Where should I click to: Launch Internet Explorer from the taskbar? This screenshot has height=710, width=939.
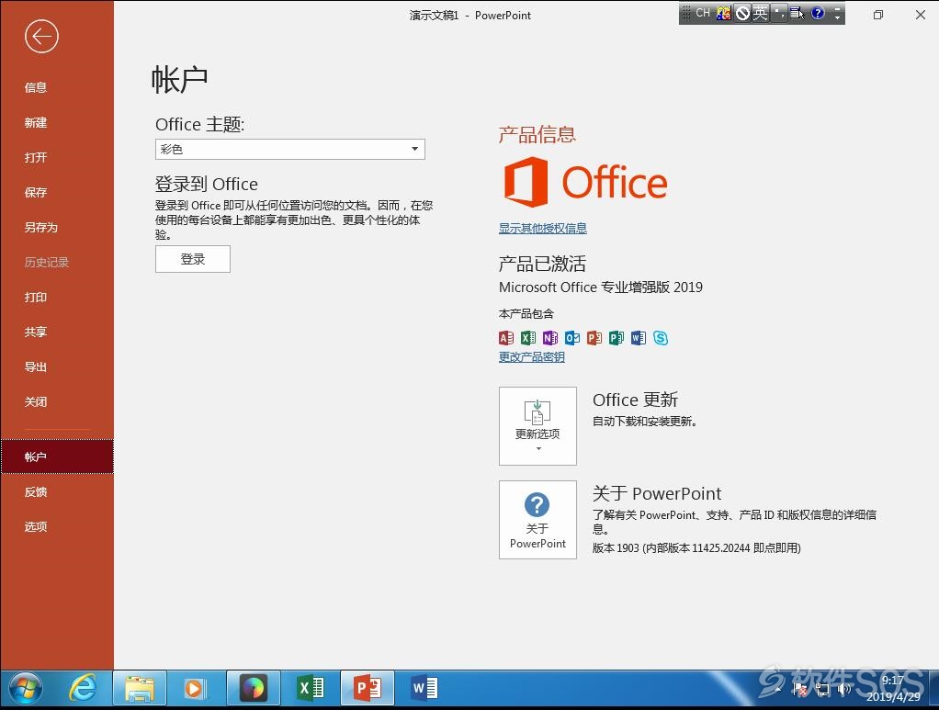tap(82, 689)
